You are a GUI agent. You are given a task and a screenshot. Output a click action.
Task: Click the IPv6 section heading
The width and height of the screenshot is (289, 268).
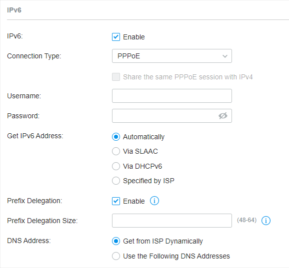click(14, 10)
